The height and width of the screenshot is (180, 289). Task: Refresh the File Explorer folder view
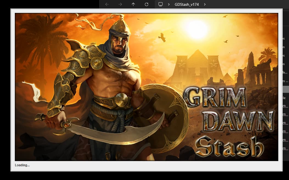tap(147, 4)
